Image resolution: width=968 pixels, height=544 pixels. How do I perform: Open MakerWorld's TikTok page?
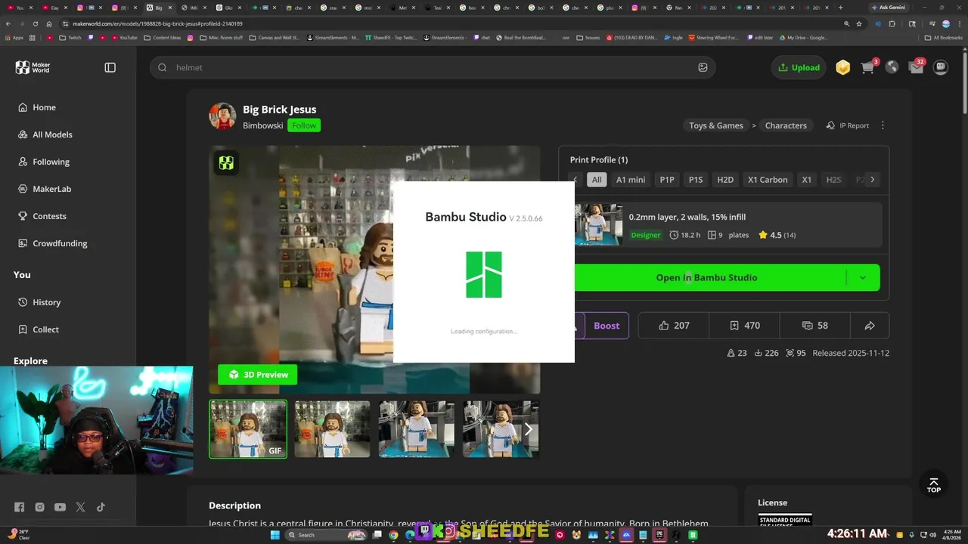[x=101, y=507]
